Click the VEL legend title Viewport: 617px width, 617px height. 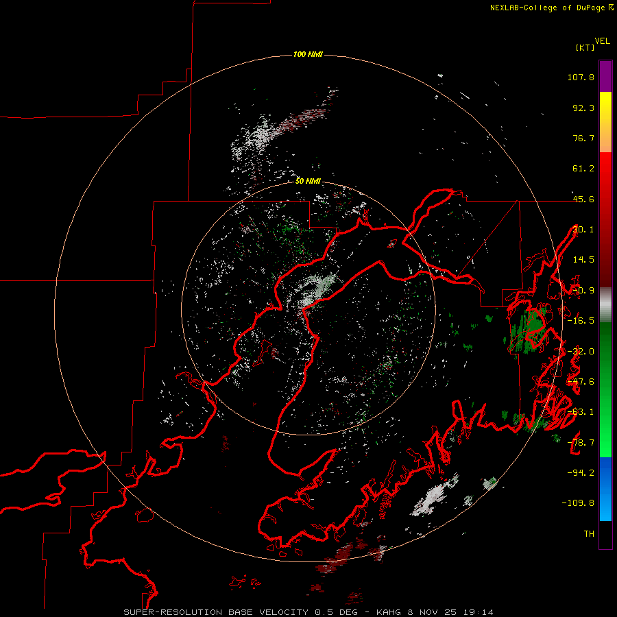pyautogui.click(x=602, y=41)
